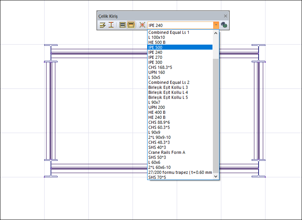This screenshot has height=220, width=302.
Task: Choose Crane Rails Form A option
Action: click(x=179, y=152)
